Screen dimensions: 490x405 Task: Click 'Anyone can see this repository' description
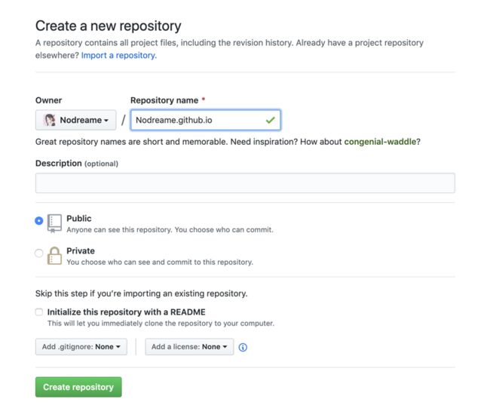coord(170,230)
